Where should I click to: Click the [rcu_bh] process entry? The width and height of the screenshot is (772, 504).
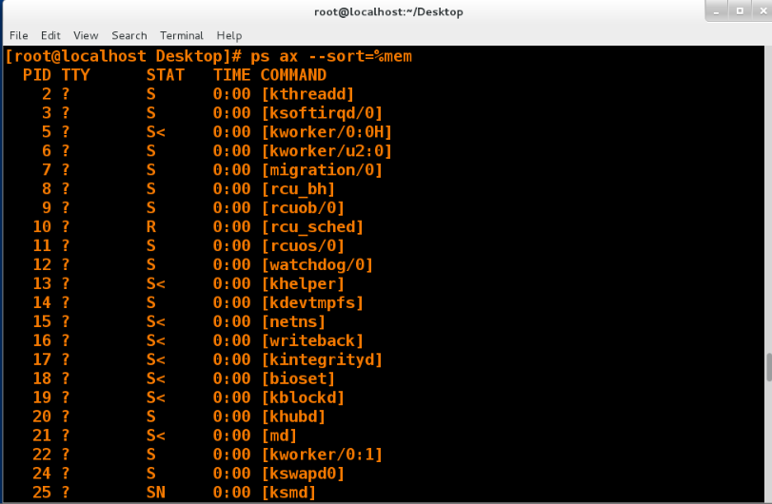coord(298,189)
